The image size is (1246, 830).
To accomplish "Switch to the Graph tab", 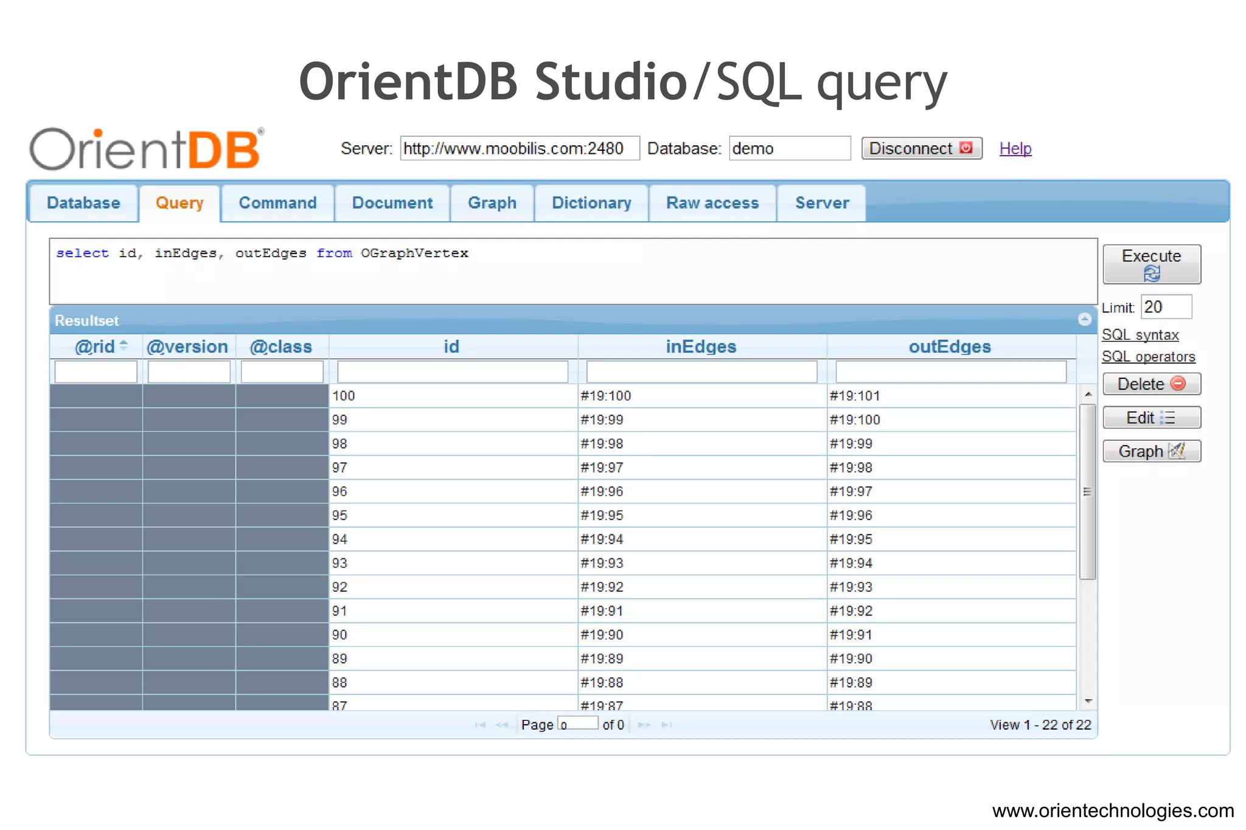I will pyautogui.click(x=492, y=203).
